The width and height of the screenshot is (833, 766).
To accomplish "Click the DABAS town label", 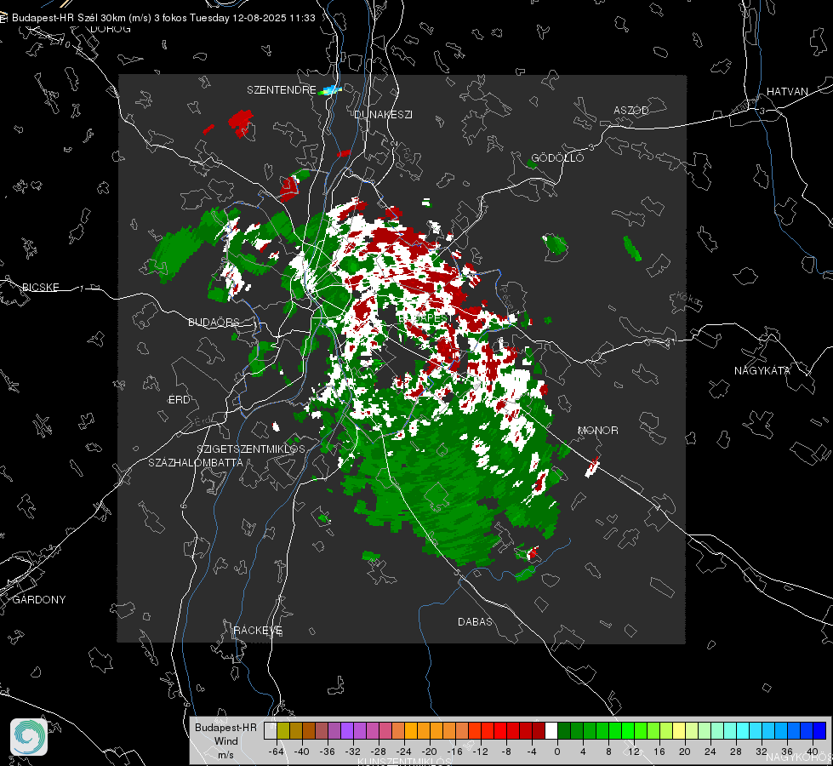I will [x=475, y=622].
